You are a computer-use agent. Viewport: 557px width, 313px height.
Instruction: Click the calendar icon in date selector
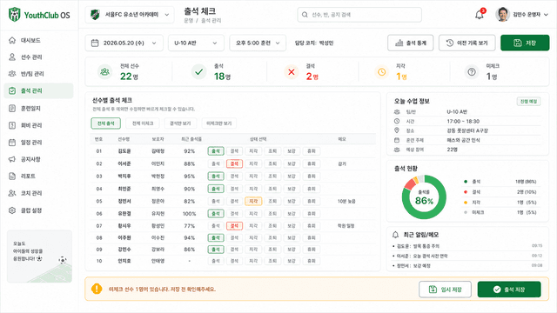pos(95,43)
